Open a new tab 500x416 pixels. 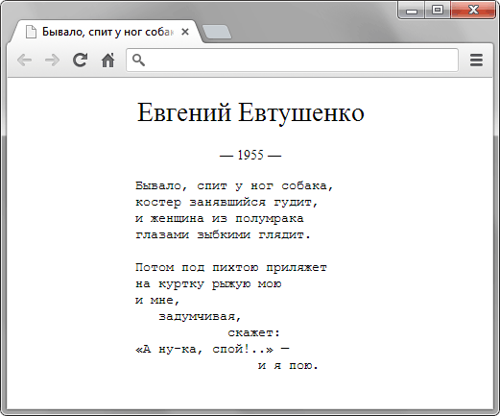point(217,33)
